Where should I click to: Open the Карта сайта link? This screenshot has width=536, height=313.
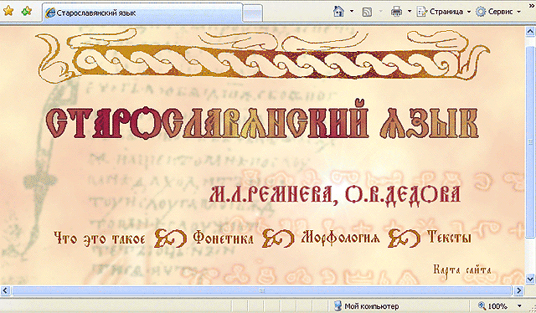pyautogui.click(x=462, y=270)
